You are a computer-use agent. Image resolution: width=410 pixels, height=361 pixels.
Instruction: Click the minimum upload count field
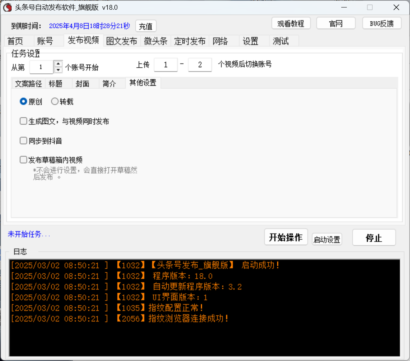(x=166, y=65)
